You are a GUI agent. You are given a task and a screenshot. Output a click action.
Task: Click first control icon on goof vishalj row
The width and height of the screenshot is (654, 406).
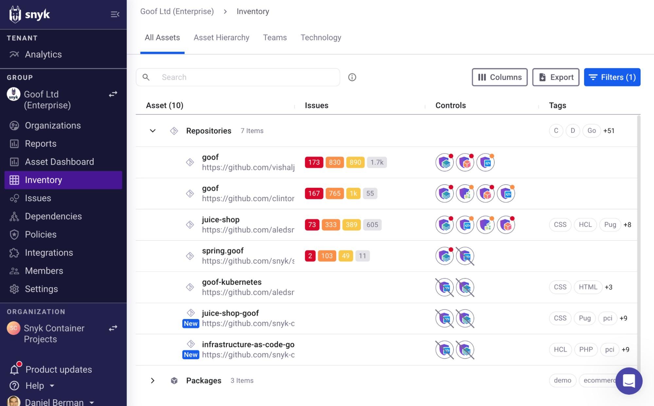coord(444,162)
